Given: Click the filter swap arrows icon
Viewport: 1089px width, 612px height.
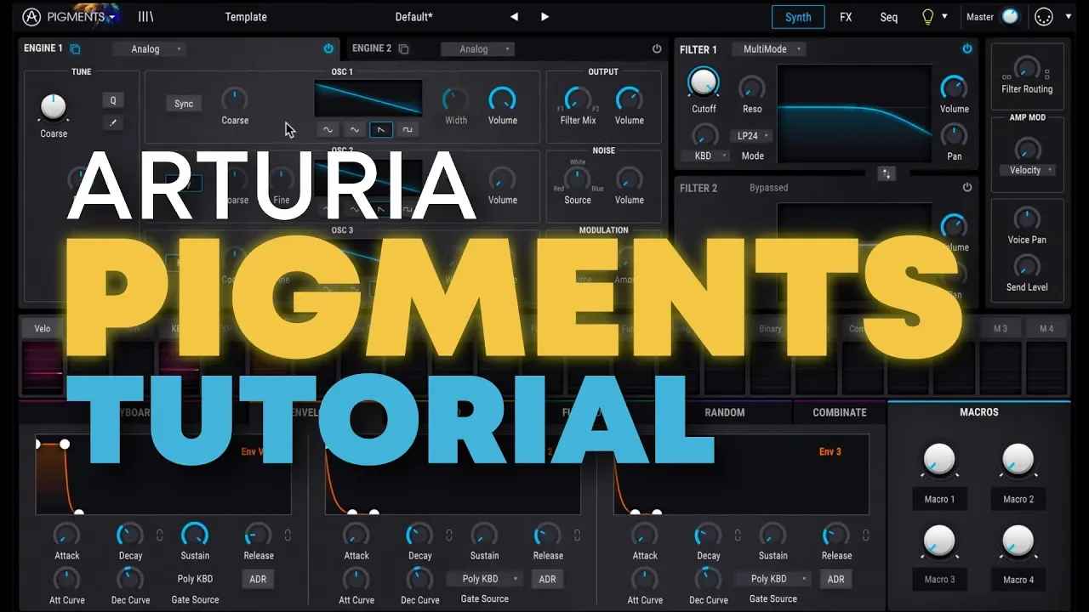Looking at the screenshot, I should tap(886, 173).
